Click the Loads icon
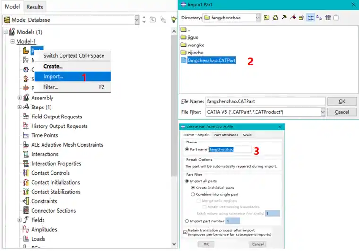Screen dimensions: 359x251 pyautogui.click(x=26, y=239)
